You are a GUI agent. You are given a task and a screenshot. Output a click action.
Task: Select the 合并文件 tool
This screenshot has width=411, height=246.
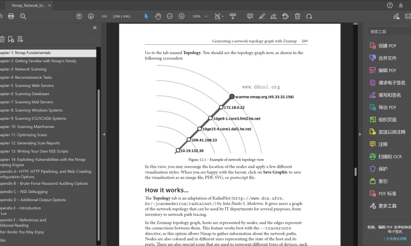pyautogui.click(x=383, y=58)
